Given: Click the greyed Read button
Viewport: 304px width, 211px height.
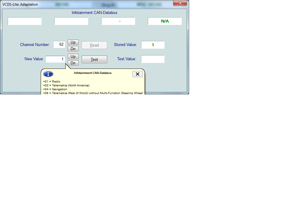Looking at the screenshot, I should point(94,45).
